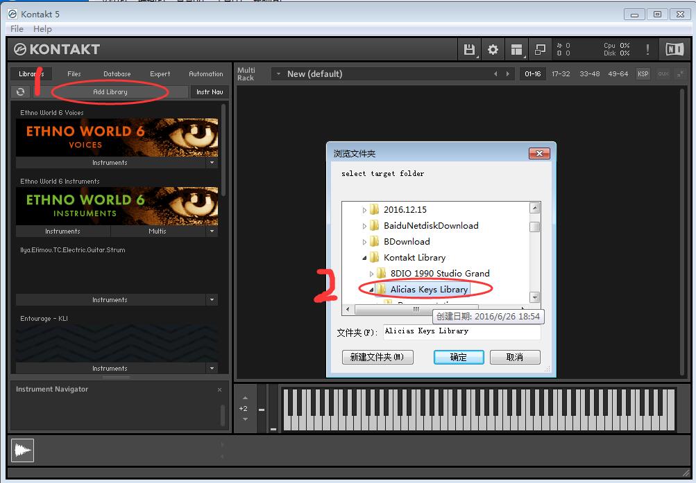
Task: Shift keyboard octave down arrow
Action: tap(245, 419)
